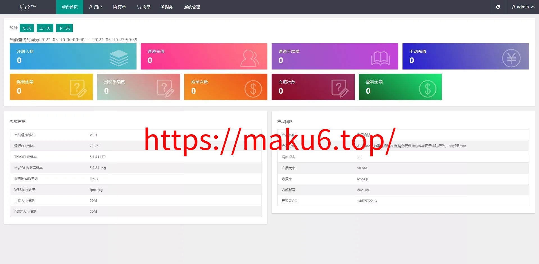This screenshot has width=539, height=264.
Task: Click the dollar icon on 盈利金额 card
Action: tap(427, 89)
